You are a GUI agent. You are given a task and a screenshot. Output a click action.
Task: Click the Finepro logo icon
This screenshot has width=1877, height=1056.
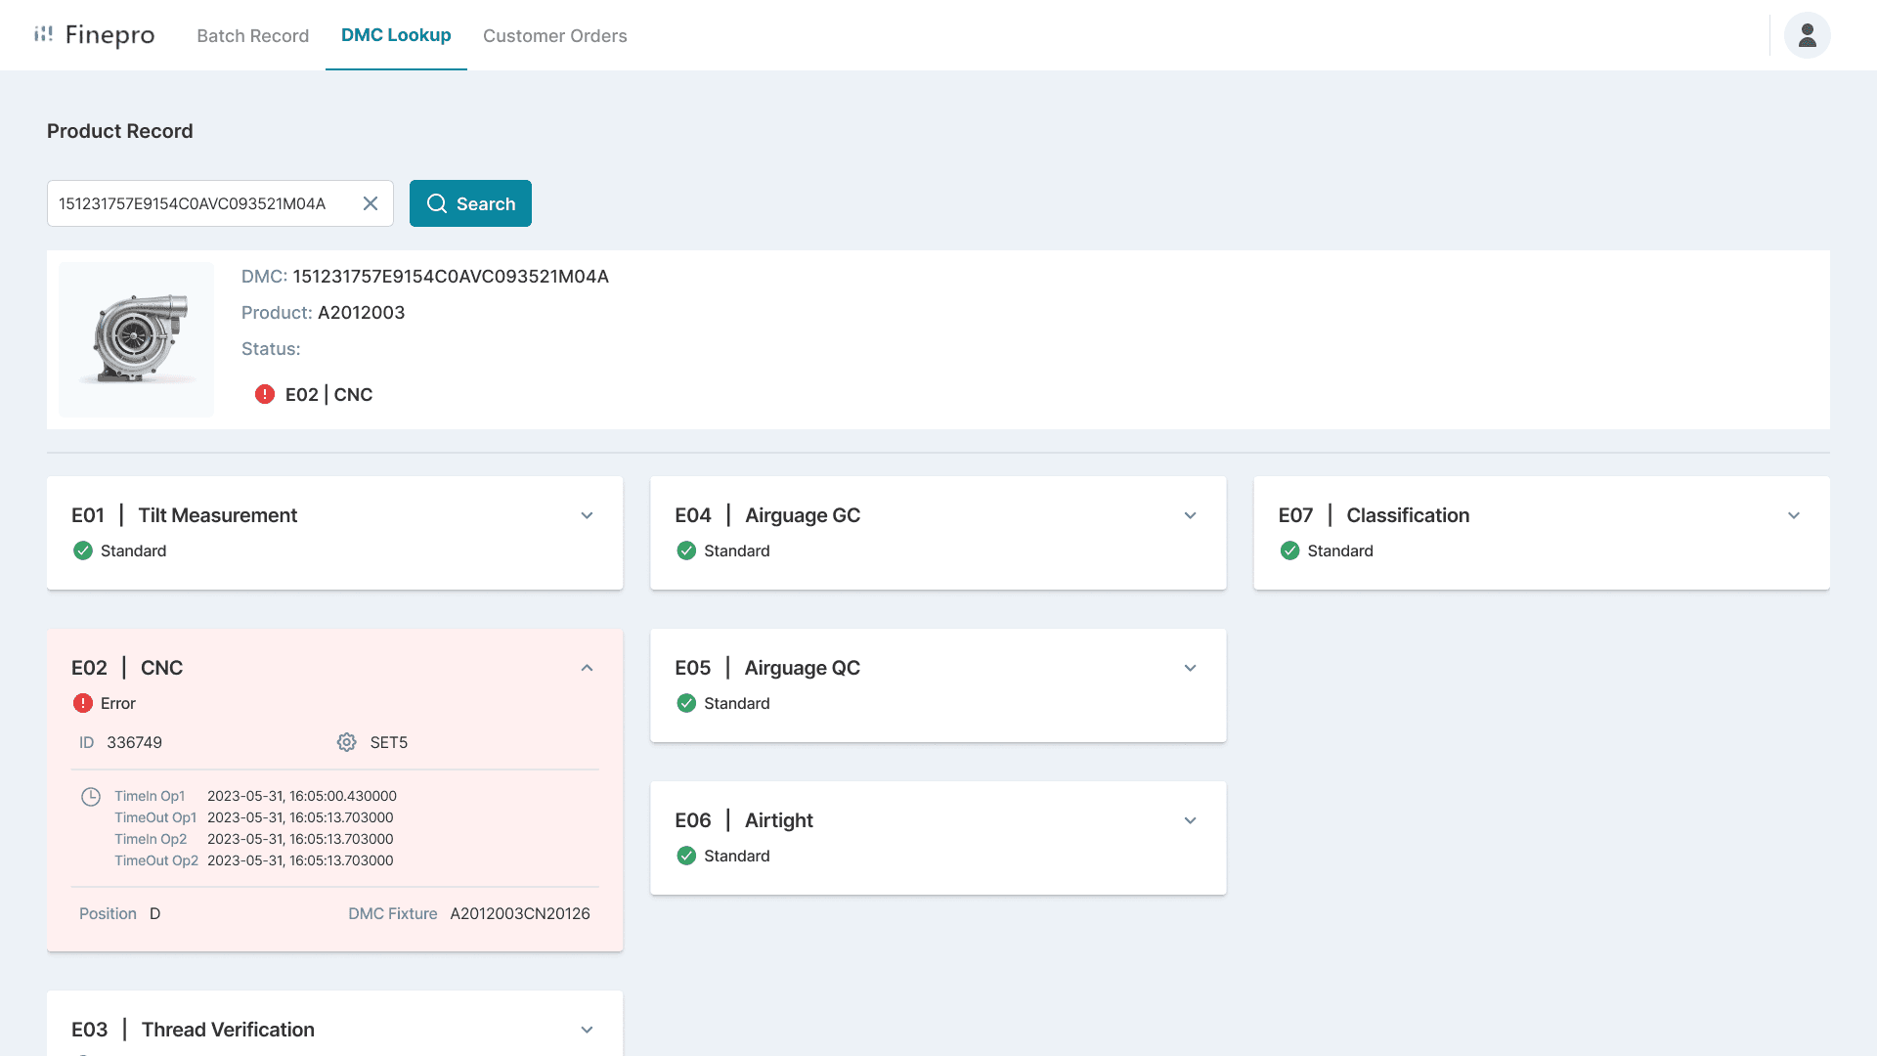(43, 35)
